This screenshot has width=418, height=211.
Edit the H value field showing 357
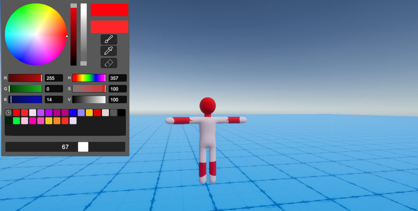click(x=118, y=78)
